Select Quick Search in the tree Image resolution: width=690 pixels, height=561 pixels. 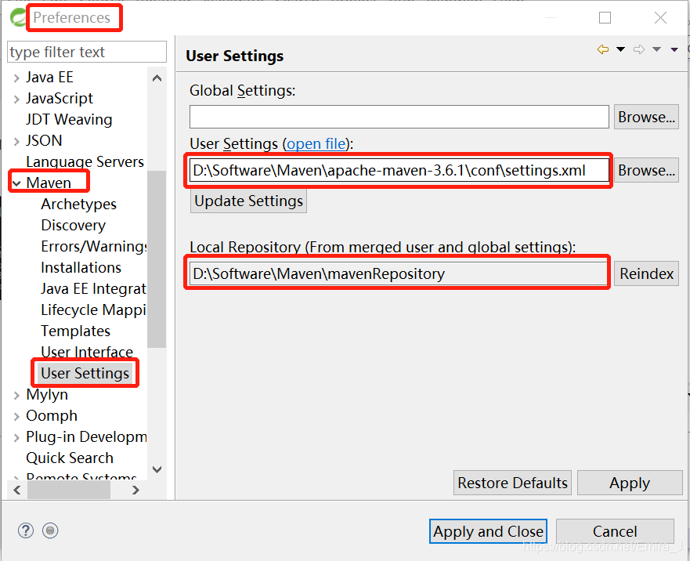click(70, 458)
